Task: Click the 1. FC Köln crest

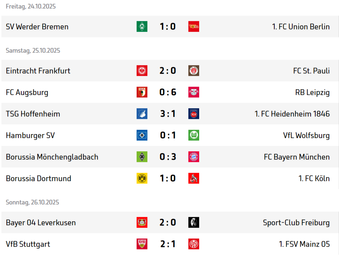Action: pos(194,178)
